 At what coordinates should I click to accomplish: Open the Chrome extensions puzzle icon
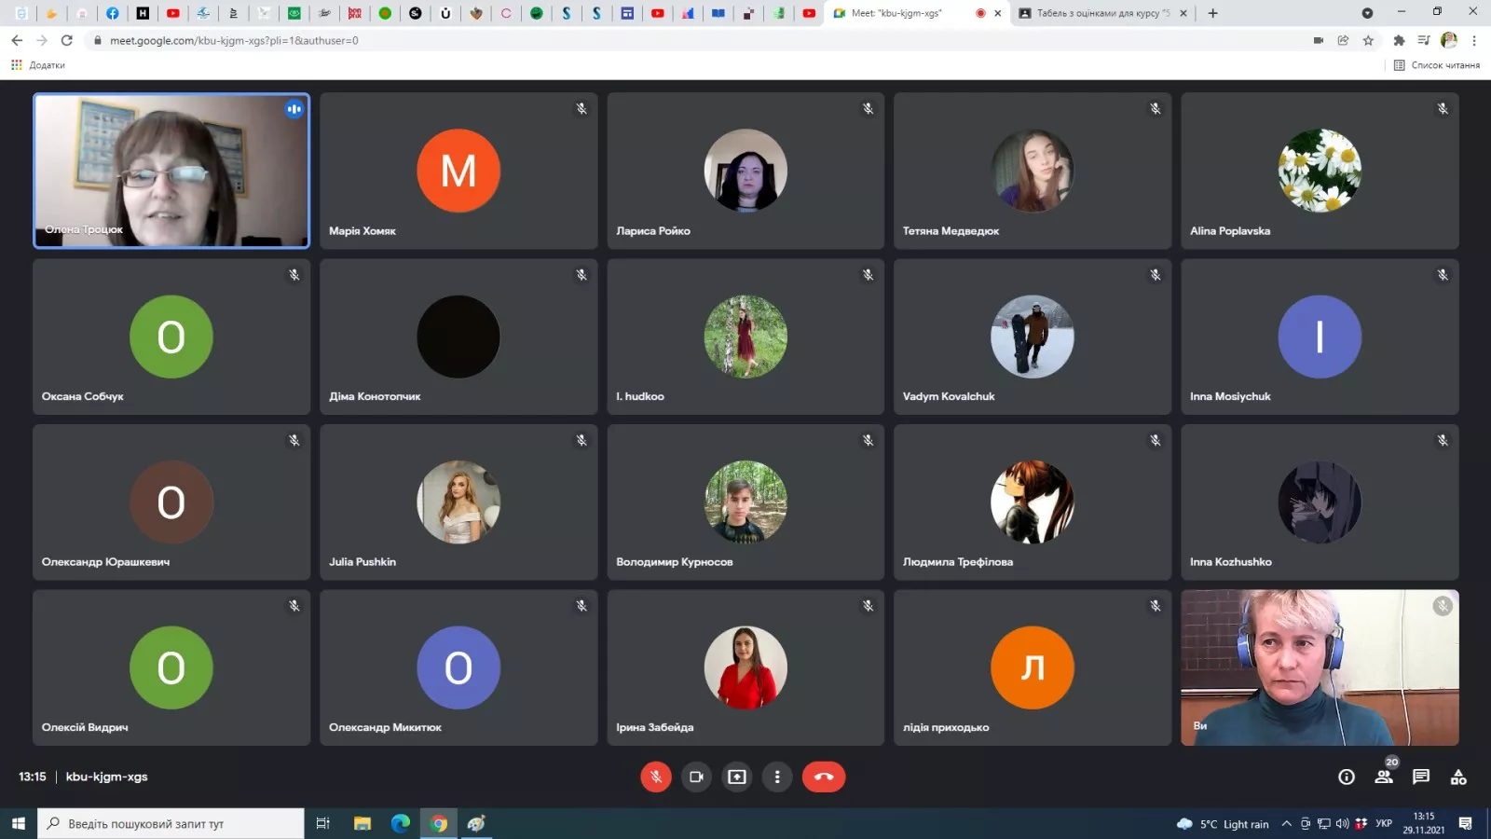[1399, 40]
